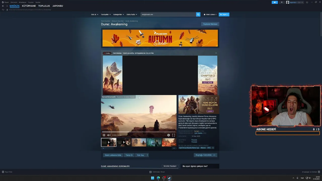Click the Oyun Ekle plus icon

pyautogui.click(x=3, y=172)
